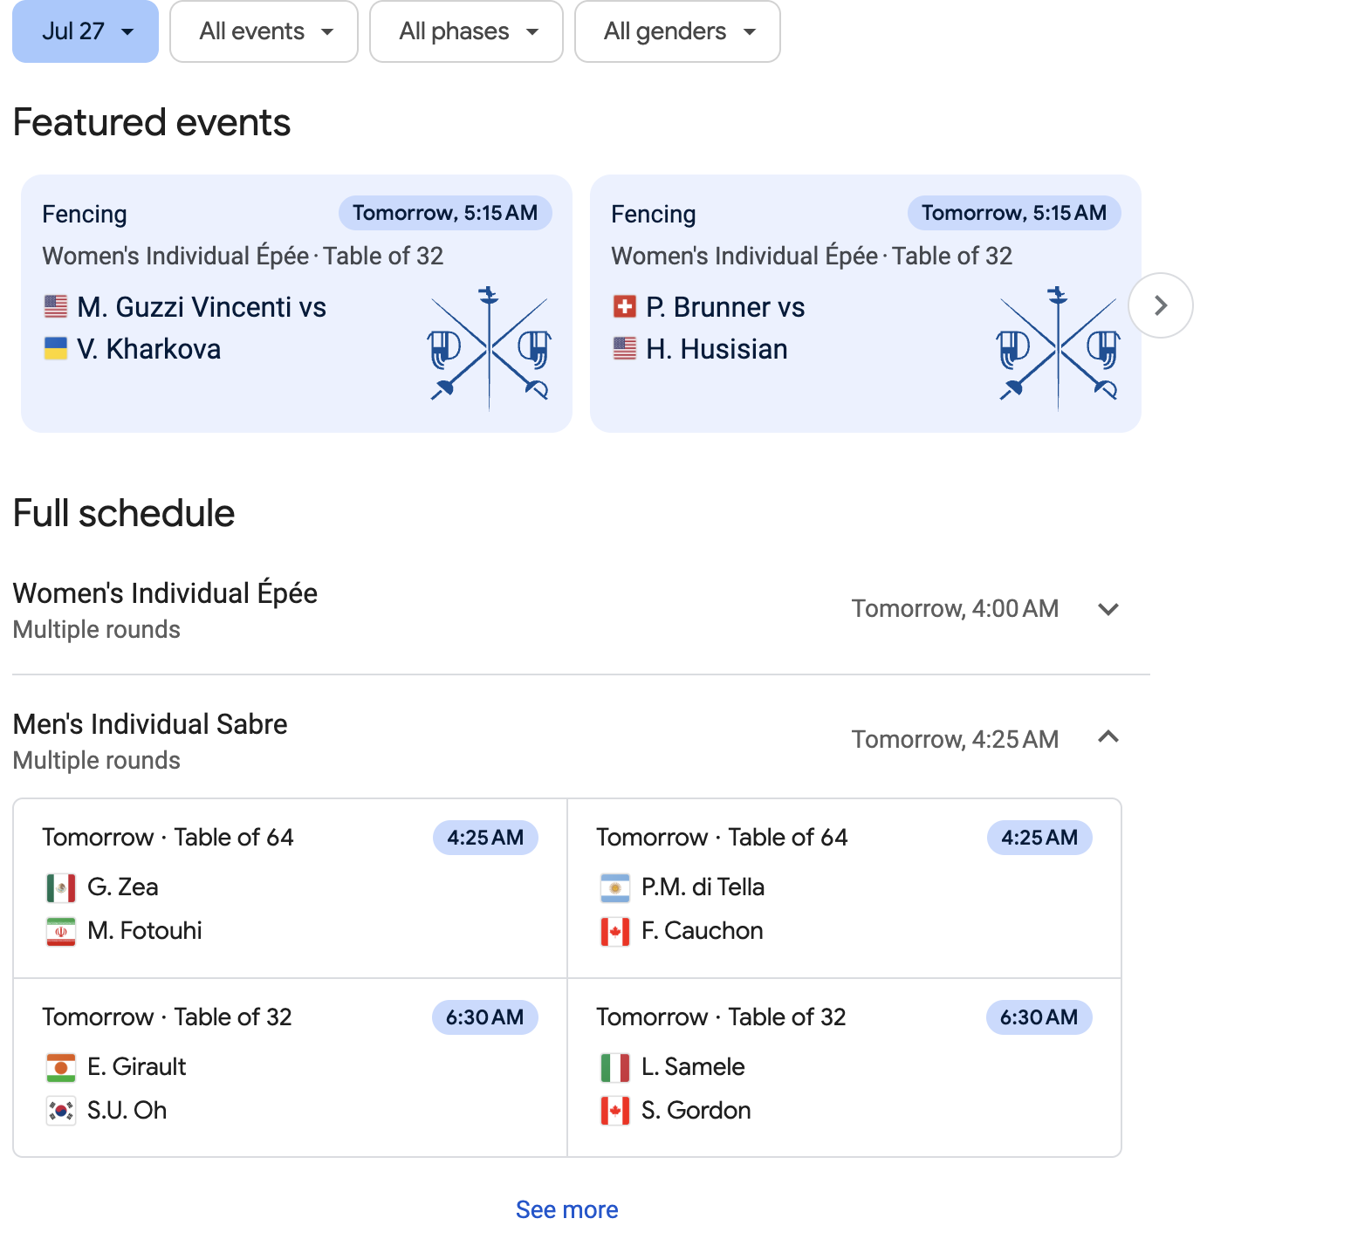
Task: Open the All phases filter dropdown
Action: click(x=466, y=31)
